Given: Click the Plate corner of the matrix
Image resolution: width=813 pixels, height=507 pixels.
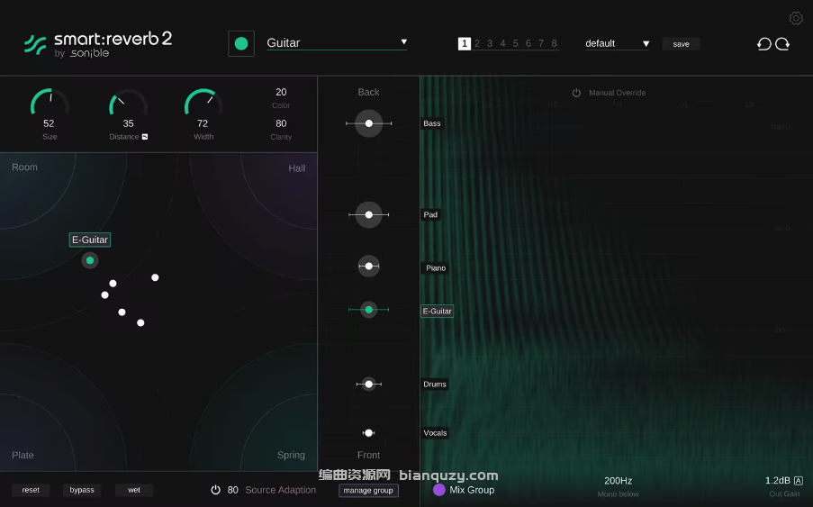Looking at the screenshot, I should (23, 455).
